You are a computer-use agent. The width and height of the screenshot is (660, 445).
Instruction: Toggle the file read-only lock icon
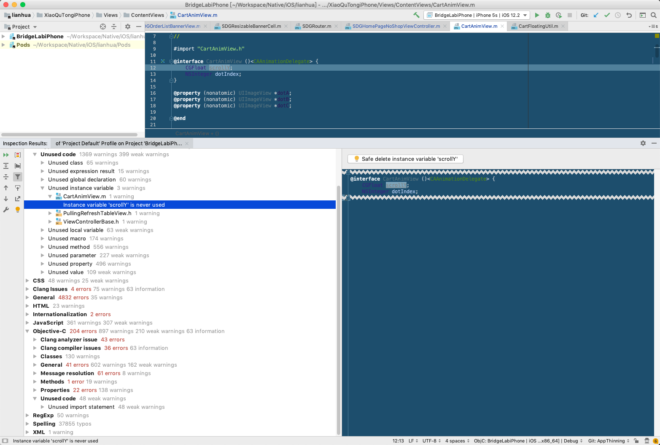636,441
